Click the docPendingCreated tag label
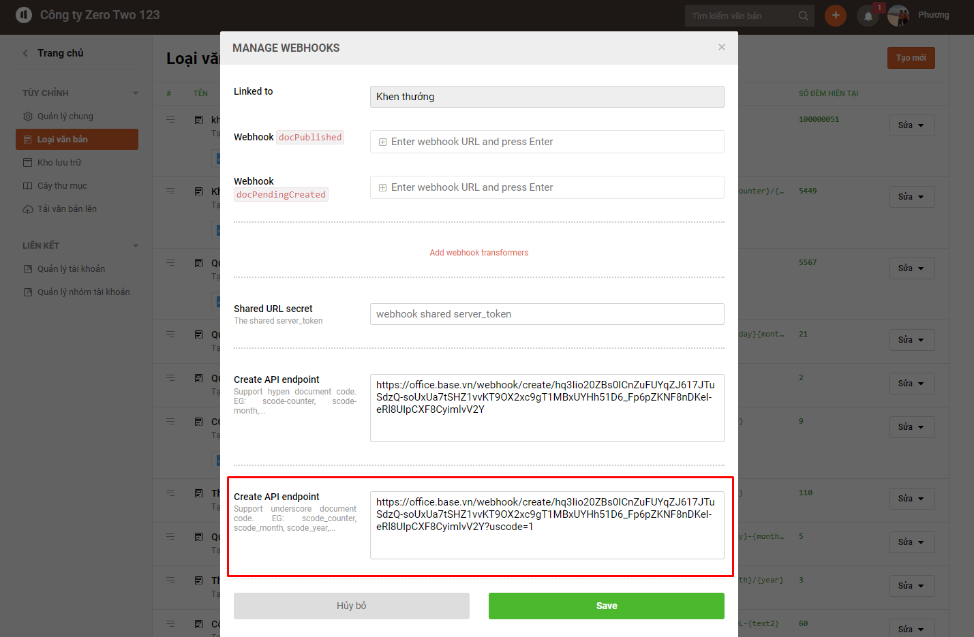This screenshot has height=637, width=974. [x=281, y=194]
